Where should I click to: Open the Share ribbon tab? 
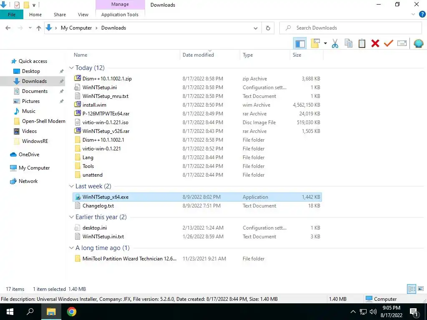(60, 15)
